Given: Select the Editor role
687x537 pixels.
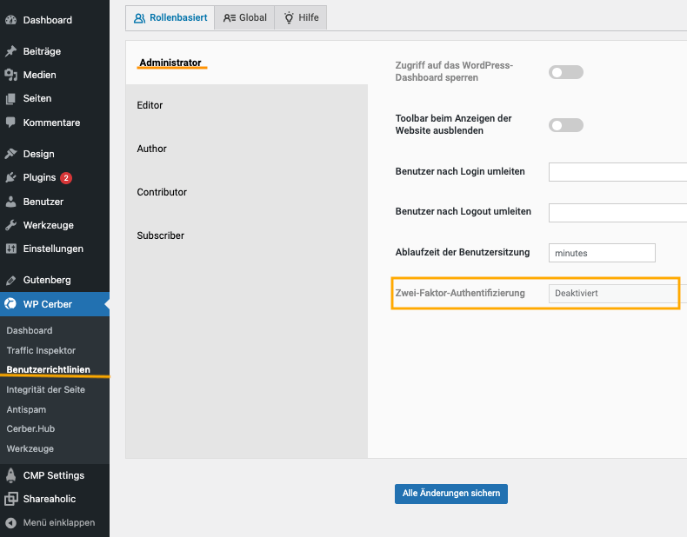Looking at the screenshot, I should point(150,105).
